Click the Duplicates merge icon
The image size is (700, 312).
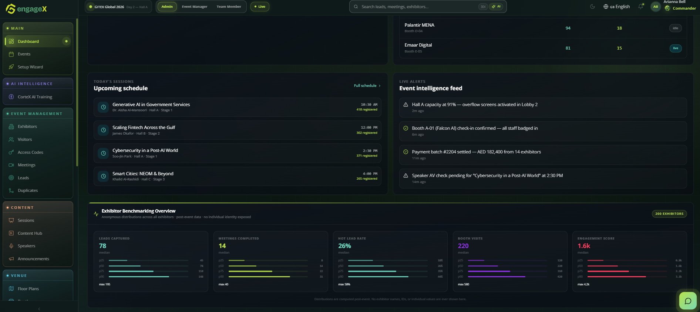pos(11,190)
